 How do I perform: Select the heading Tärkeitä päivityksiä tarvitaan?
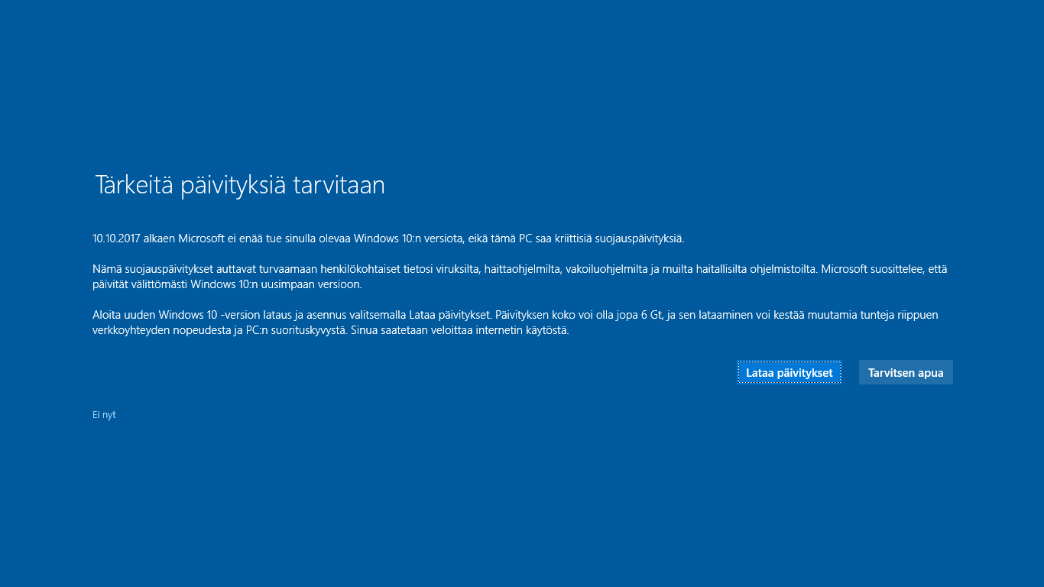click(x=240, y=186)
